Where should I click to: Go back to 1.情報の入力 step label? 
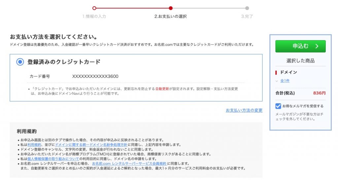point(94,16)
